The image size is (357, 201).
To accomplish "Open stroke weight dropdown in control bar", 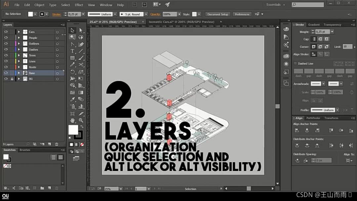I will pos(83,14).
